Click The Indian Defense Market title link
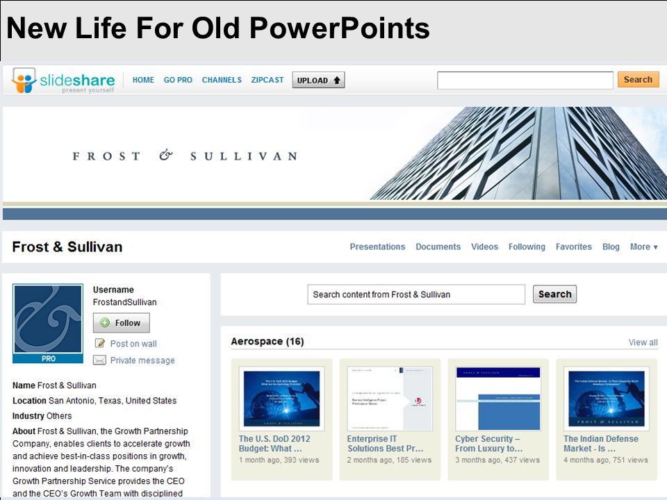 pos(600,444)
